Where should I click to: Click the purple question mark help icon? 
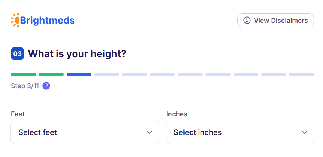[46, 86]
